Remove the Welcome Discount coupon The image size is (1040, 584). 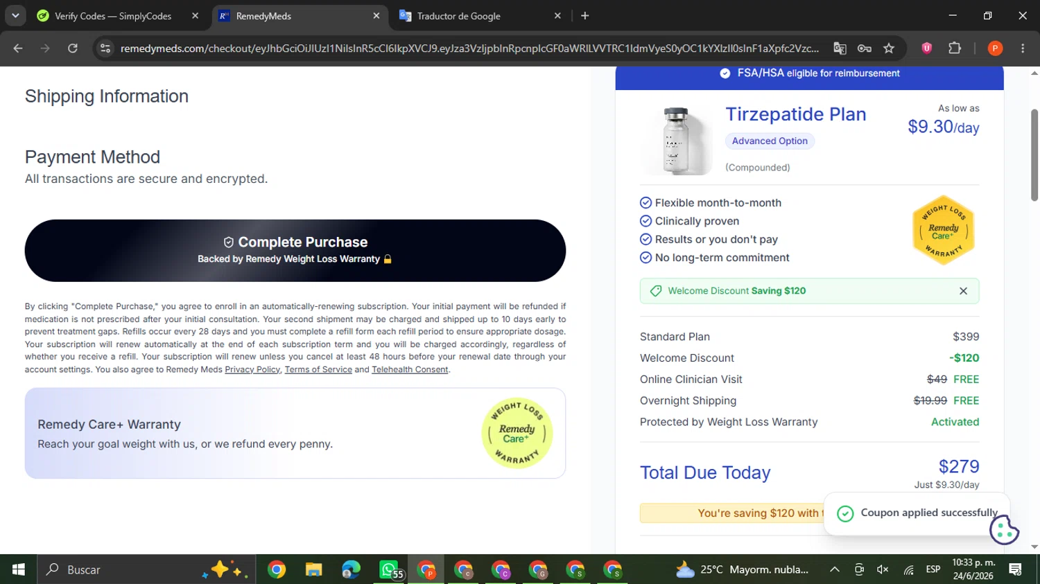963,291
